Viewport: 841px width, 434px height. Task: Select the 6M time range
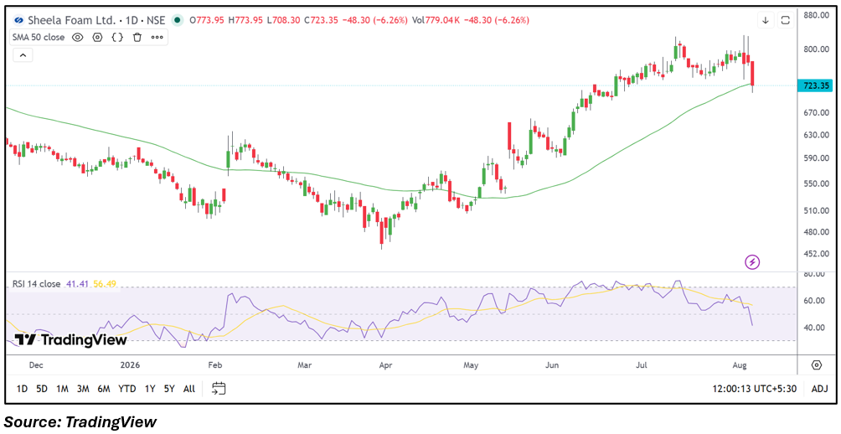104,389
